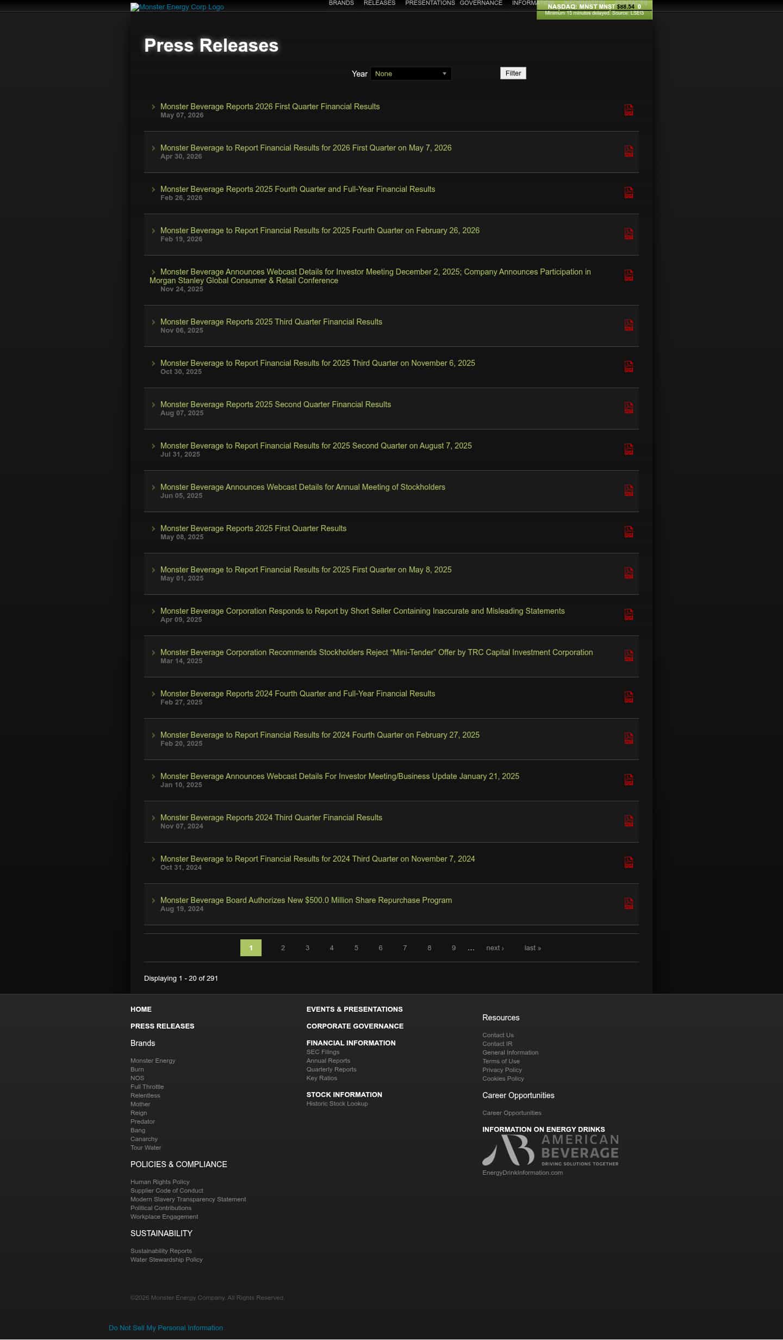This screenshot has height=1340, width=783.
Task: Click the Filter button
Action: [513, 73]
